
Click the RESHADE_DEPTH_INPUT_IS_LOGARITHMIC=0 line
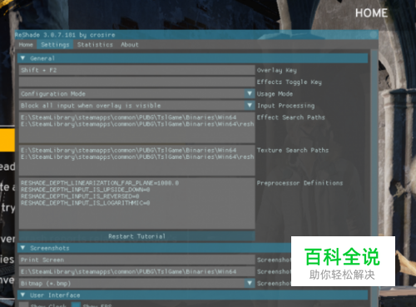click(x=86, y=203)
